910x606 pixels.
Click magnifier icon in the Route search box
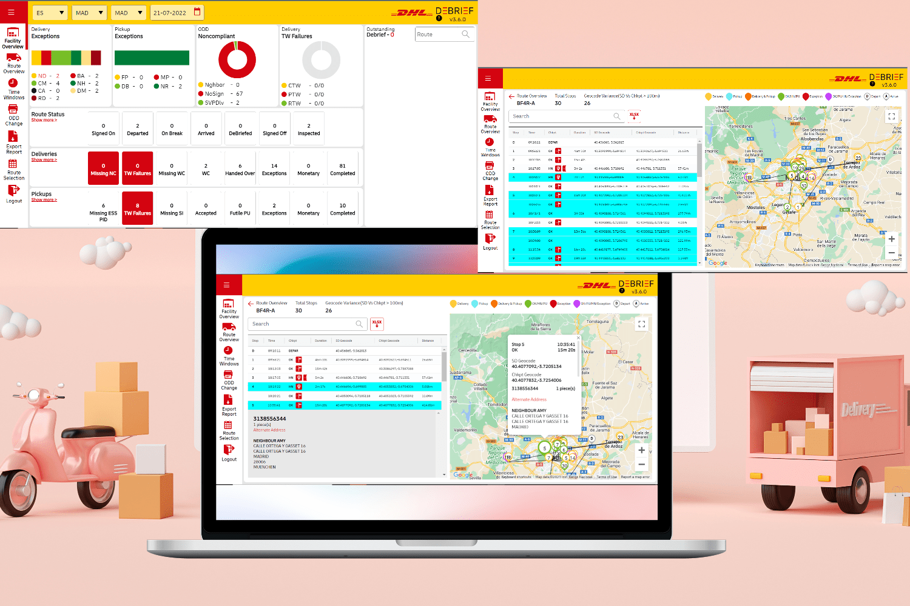point(465,35)
